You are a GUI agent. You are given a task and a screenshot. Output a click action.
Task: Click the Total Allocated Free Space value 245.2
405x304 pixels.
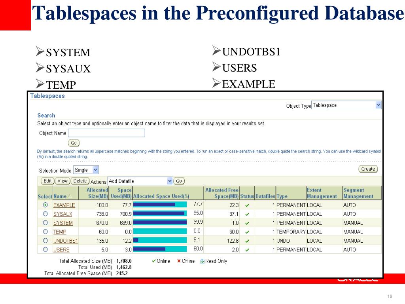pyautogui.click(x=122, y=273)
